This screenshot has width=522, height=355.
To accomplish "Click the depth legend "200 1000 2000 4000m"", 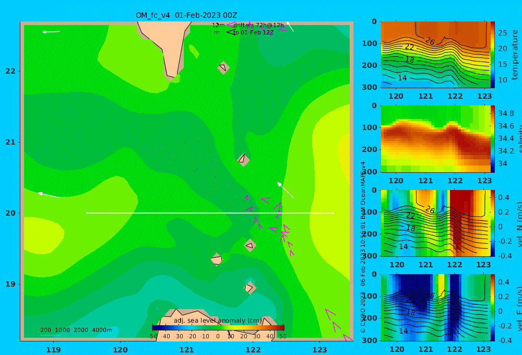I will pos(76,330).
